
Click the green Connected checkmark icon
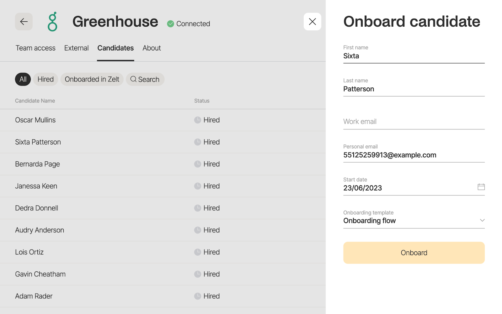point(170,24)
